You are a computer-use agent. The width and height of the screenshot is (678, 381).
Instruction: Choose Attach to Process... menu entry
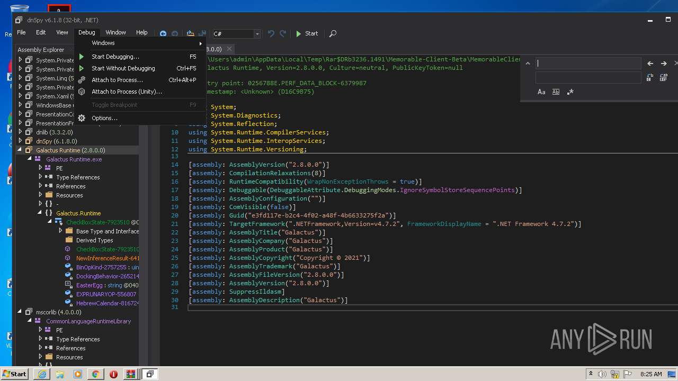coord(140,80)
